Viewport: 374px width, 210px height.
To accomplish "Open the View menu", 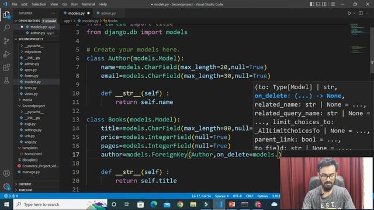I will click(x=54, y=4).
